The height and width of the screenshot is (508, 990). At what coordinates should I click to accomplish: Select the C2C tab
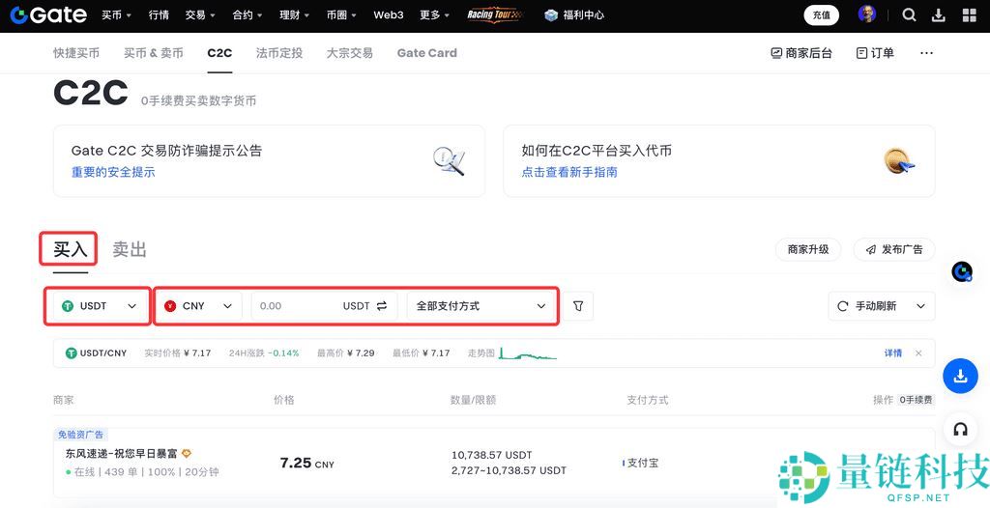click(219, 53)
